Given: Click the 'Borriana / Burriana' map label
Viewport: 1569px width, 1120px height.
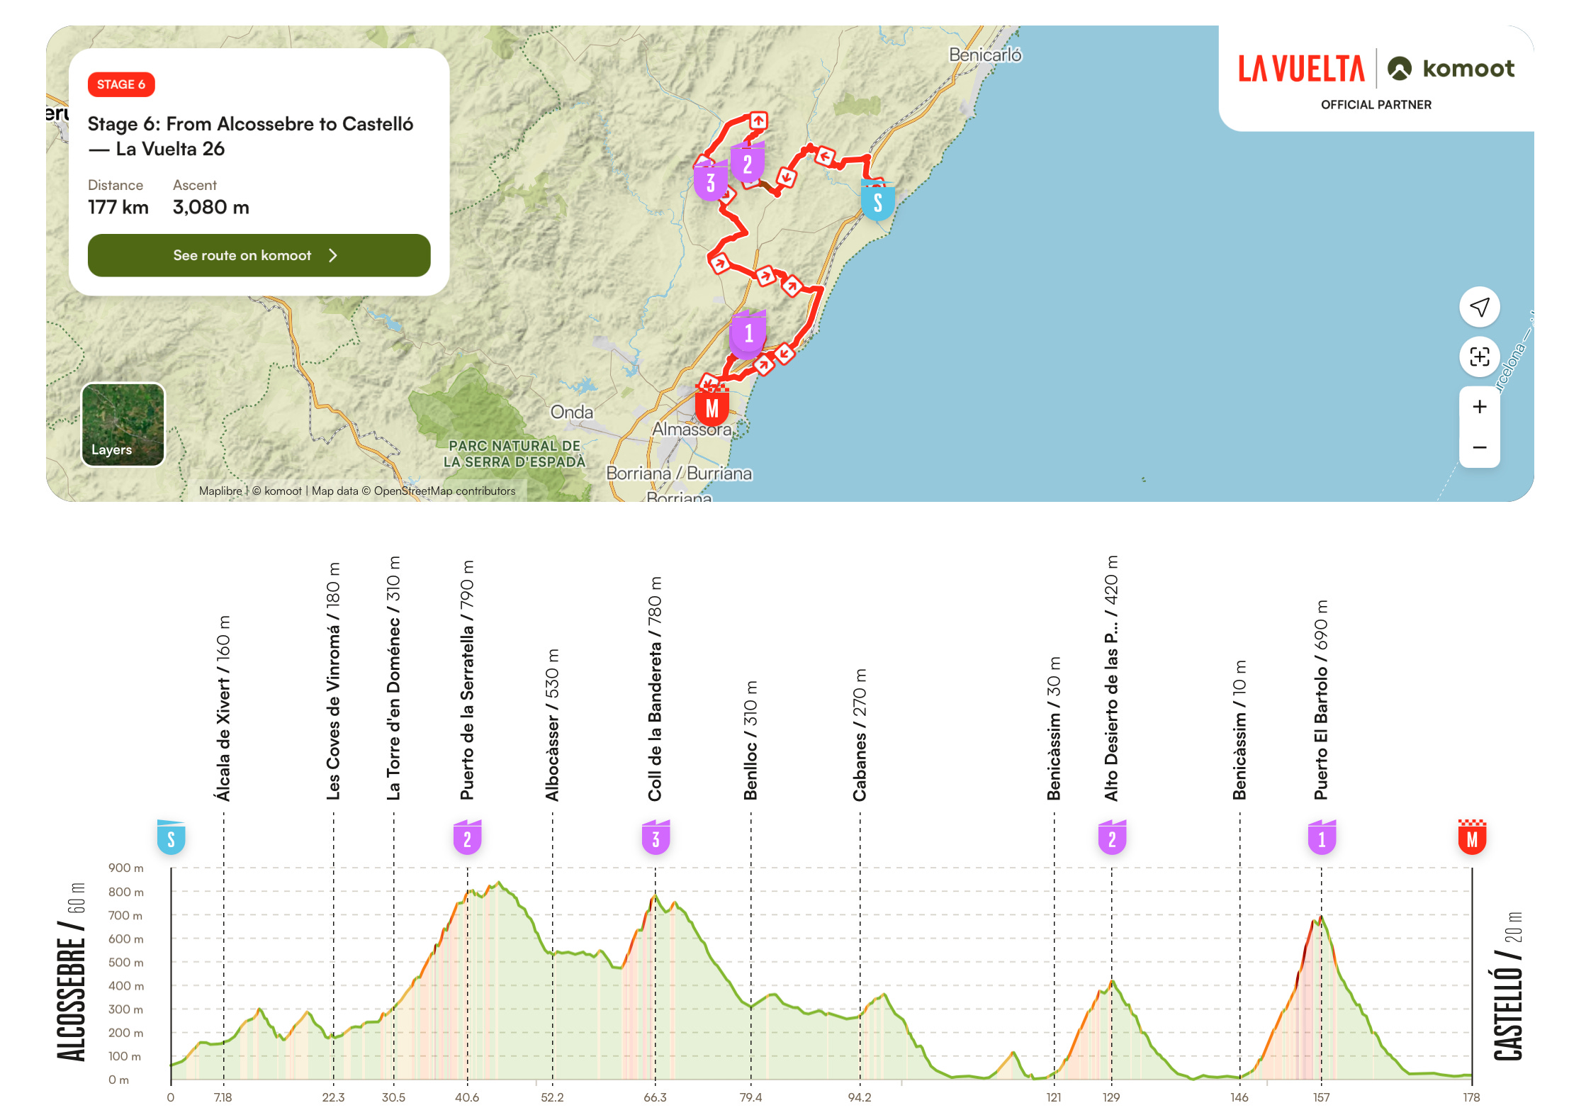Looking at the screenshot, I should point(679,473).
